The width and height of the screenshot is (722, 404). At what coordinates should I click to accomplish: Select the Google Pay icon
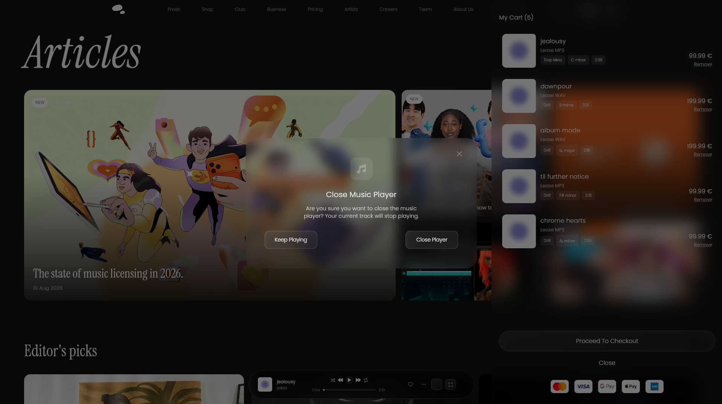coord(607,386)
